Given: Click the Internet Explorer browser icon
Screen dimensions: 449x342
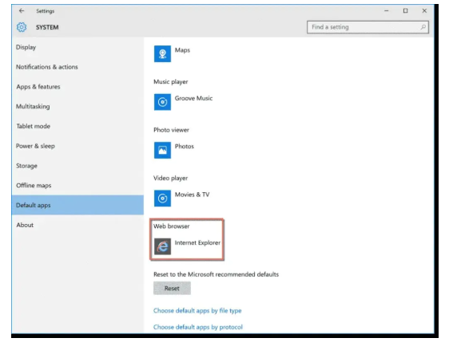Looking at the screenshot, I should tap(162, 246).
